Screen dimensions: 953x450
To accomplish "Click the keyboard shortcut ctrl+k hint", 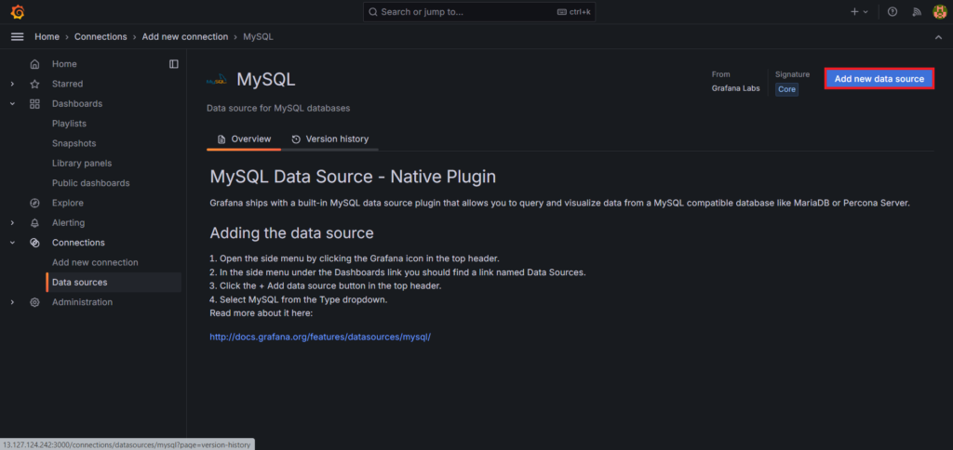I will [573, 11].
